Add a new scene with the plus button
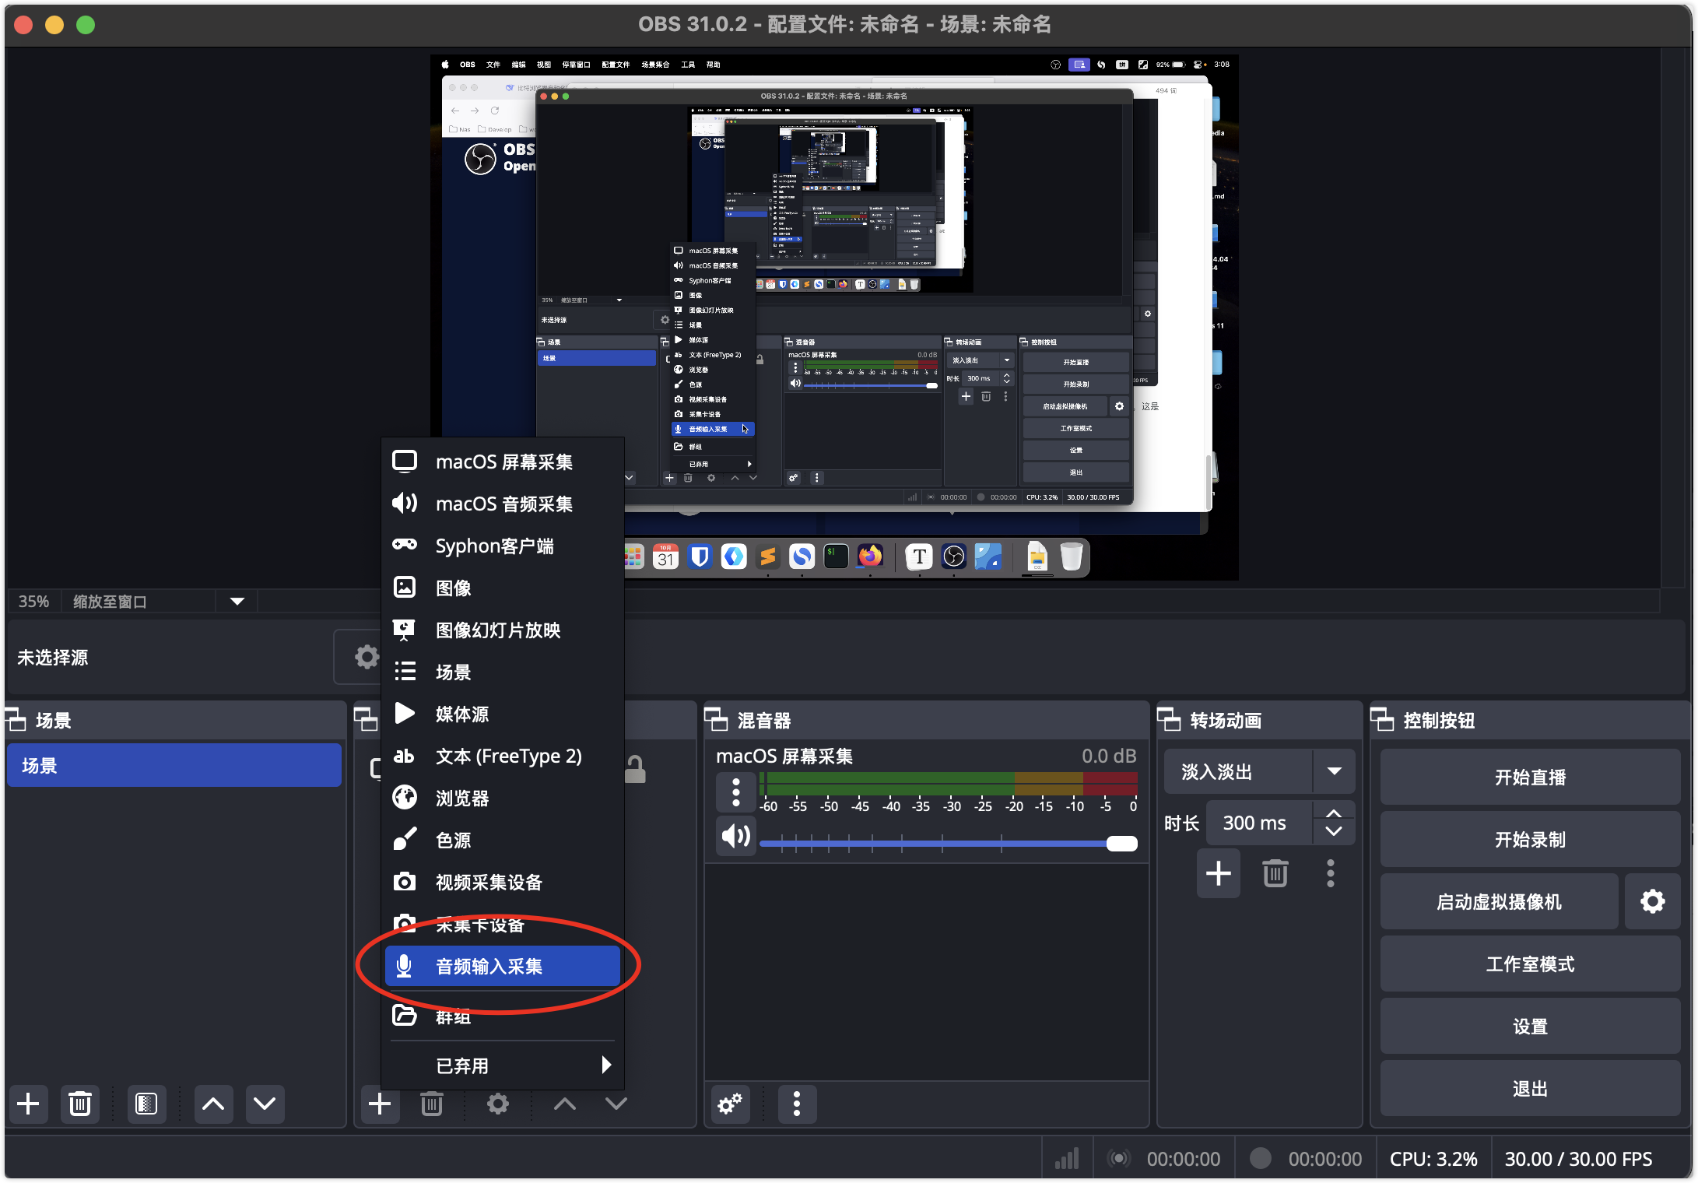The height and width of the screenshot is (1183, 1698). (x=28, y=1104)
